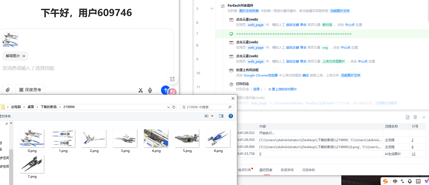Click the navigation pane scroll up arrow
Image resolution: width=429 pixels, height=185 pixels.
click(11, 123)
